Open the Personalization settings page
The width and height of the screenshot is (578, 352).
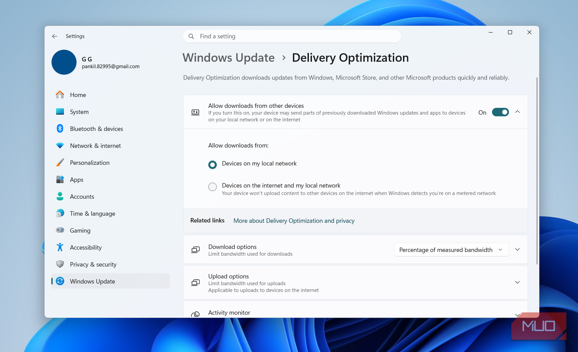[110, 162]
